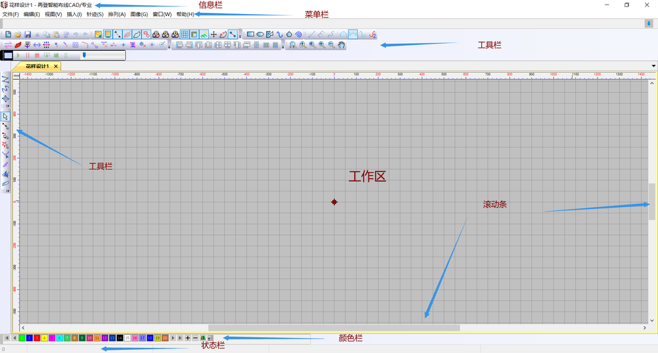Screen dimensions: 658x353
Task: Click the minus button in color bar
Action: [x=195, y=338]
